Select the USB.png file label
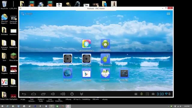The image size is (192, 108). pos(68,99)
